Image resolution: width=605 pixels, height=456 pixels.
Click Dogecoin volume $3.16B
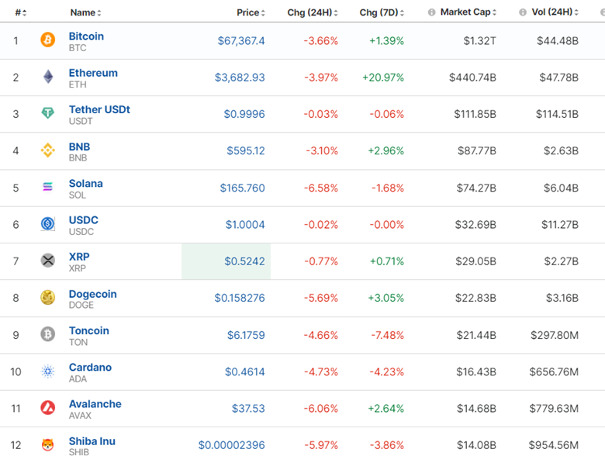562,298
